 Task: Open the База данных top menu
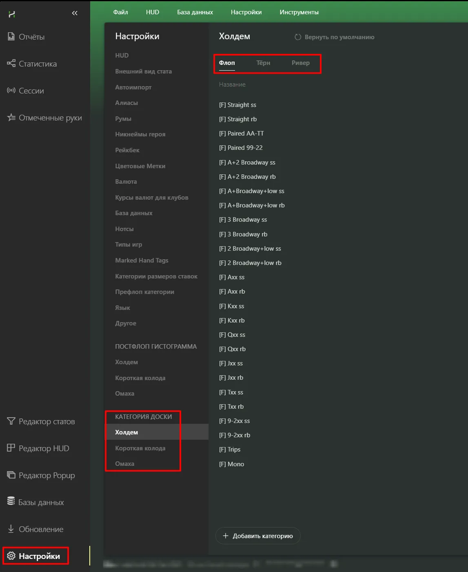[x=195, y=12]
